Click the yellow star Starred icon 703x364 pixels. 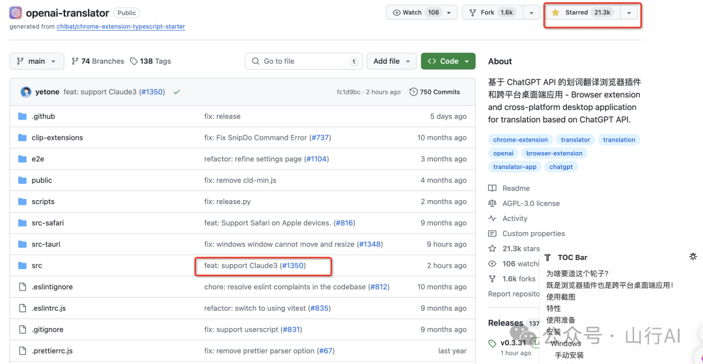(555, 12)
